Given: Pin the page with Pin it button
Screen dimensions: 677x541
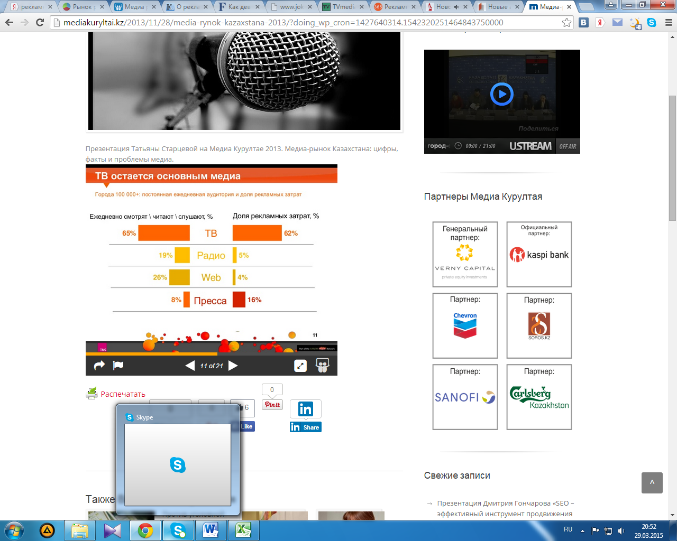Looking at the screenshot, I should pyautogui.click(x=272, y=405).
